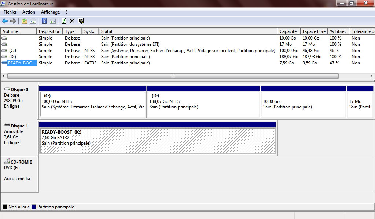375x219 pixels.
Task: Click the Up one level folder icon
Action: tap(25, 21)
